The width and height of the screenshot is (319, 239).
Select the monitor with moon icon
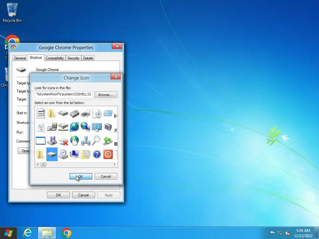tap(108, 127)
